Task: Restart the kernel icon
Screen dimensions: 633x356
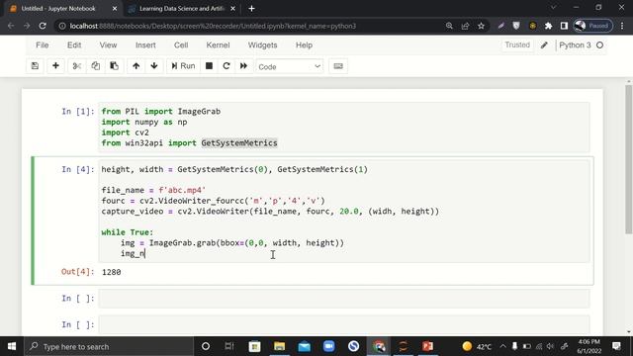Action: pos(226,66)
